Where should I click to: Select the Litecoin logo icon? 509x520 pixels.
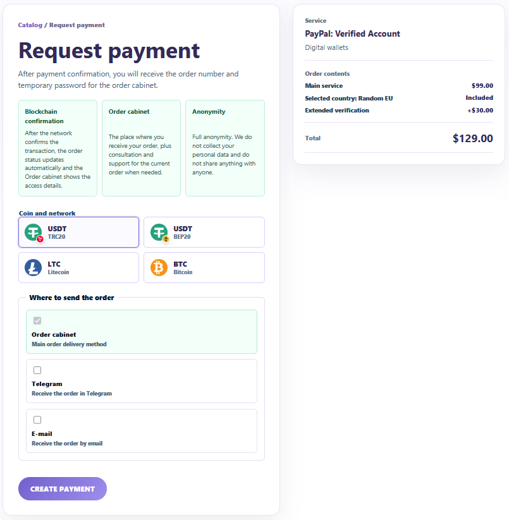pos(33,268)
